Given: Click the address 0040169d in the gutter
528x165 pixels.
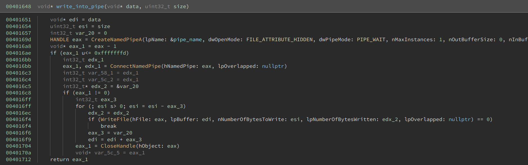Looking at the screenshot, I should (x=19, y=39).
